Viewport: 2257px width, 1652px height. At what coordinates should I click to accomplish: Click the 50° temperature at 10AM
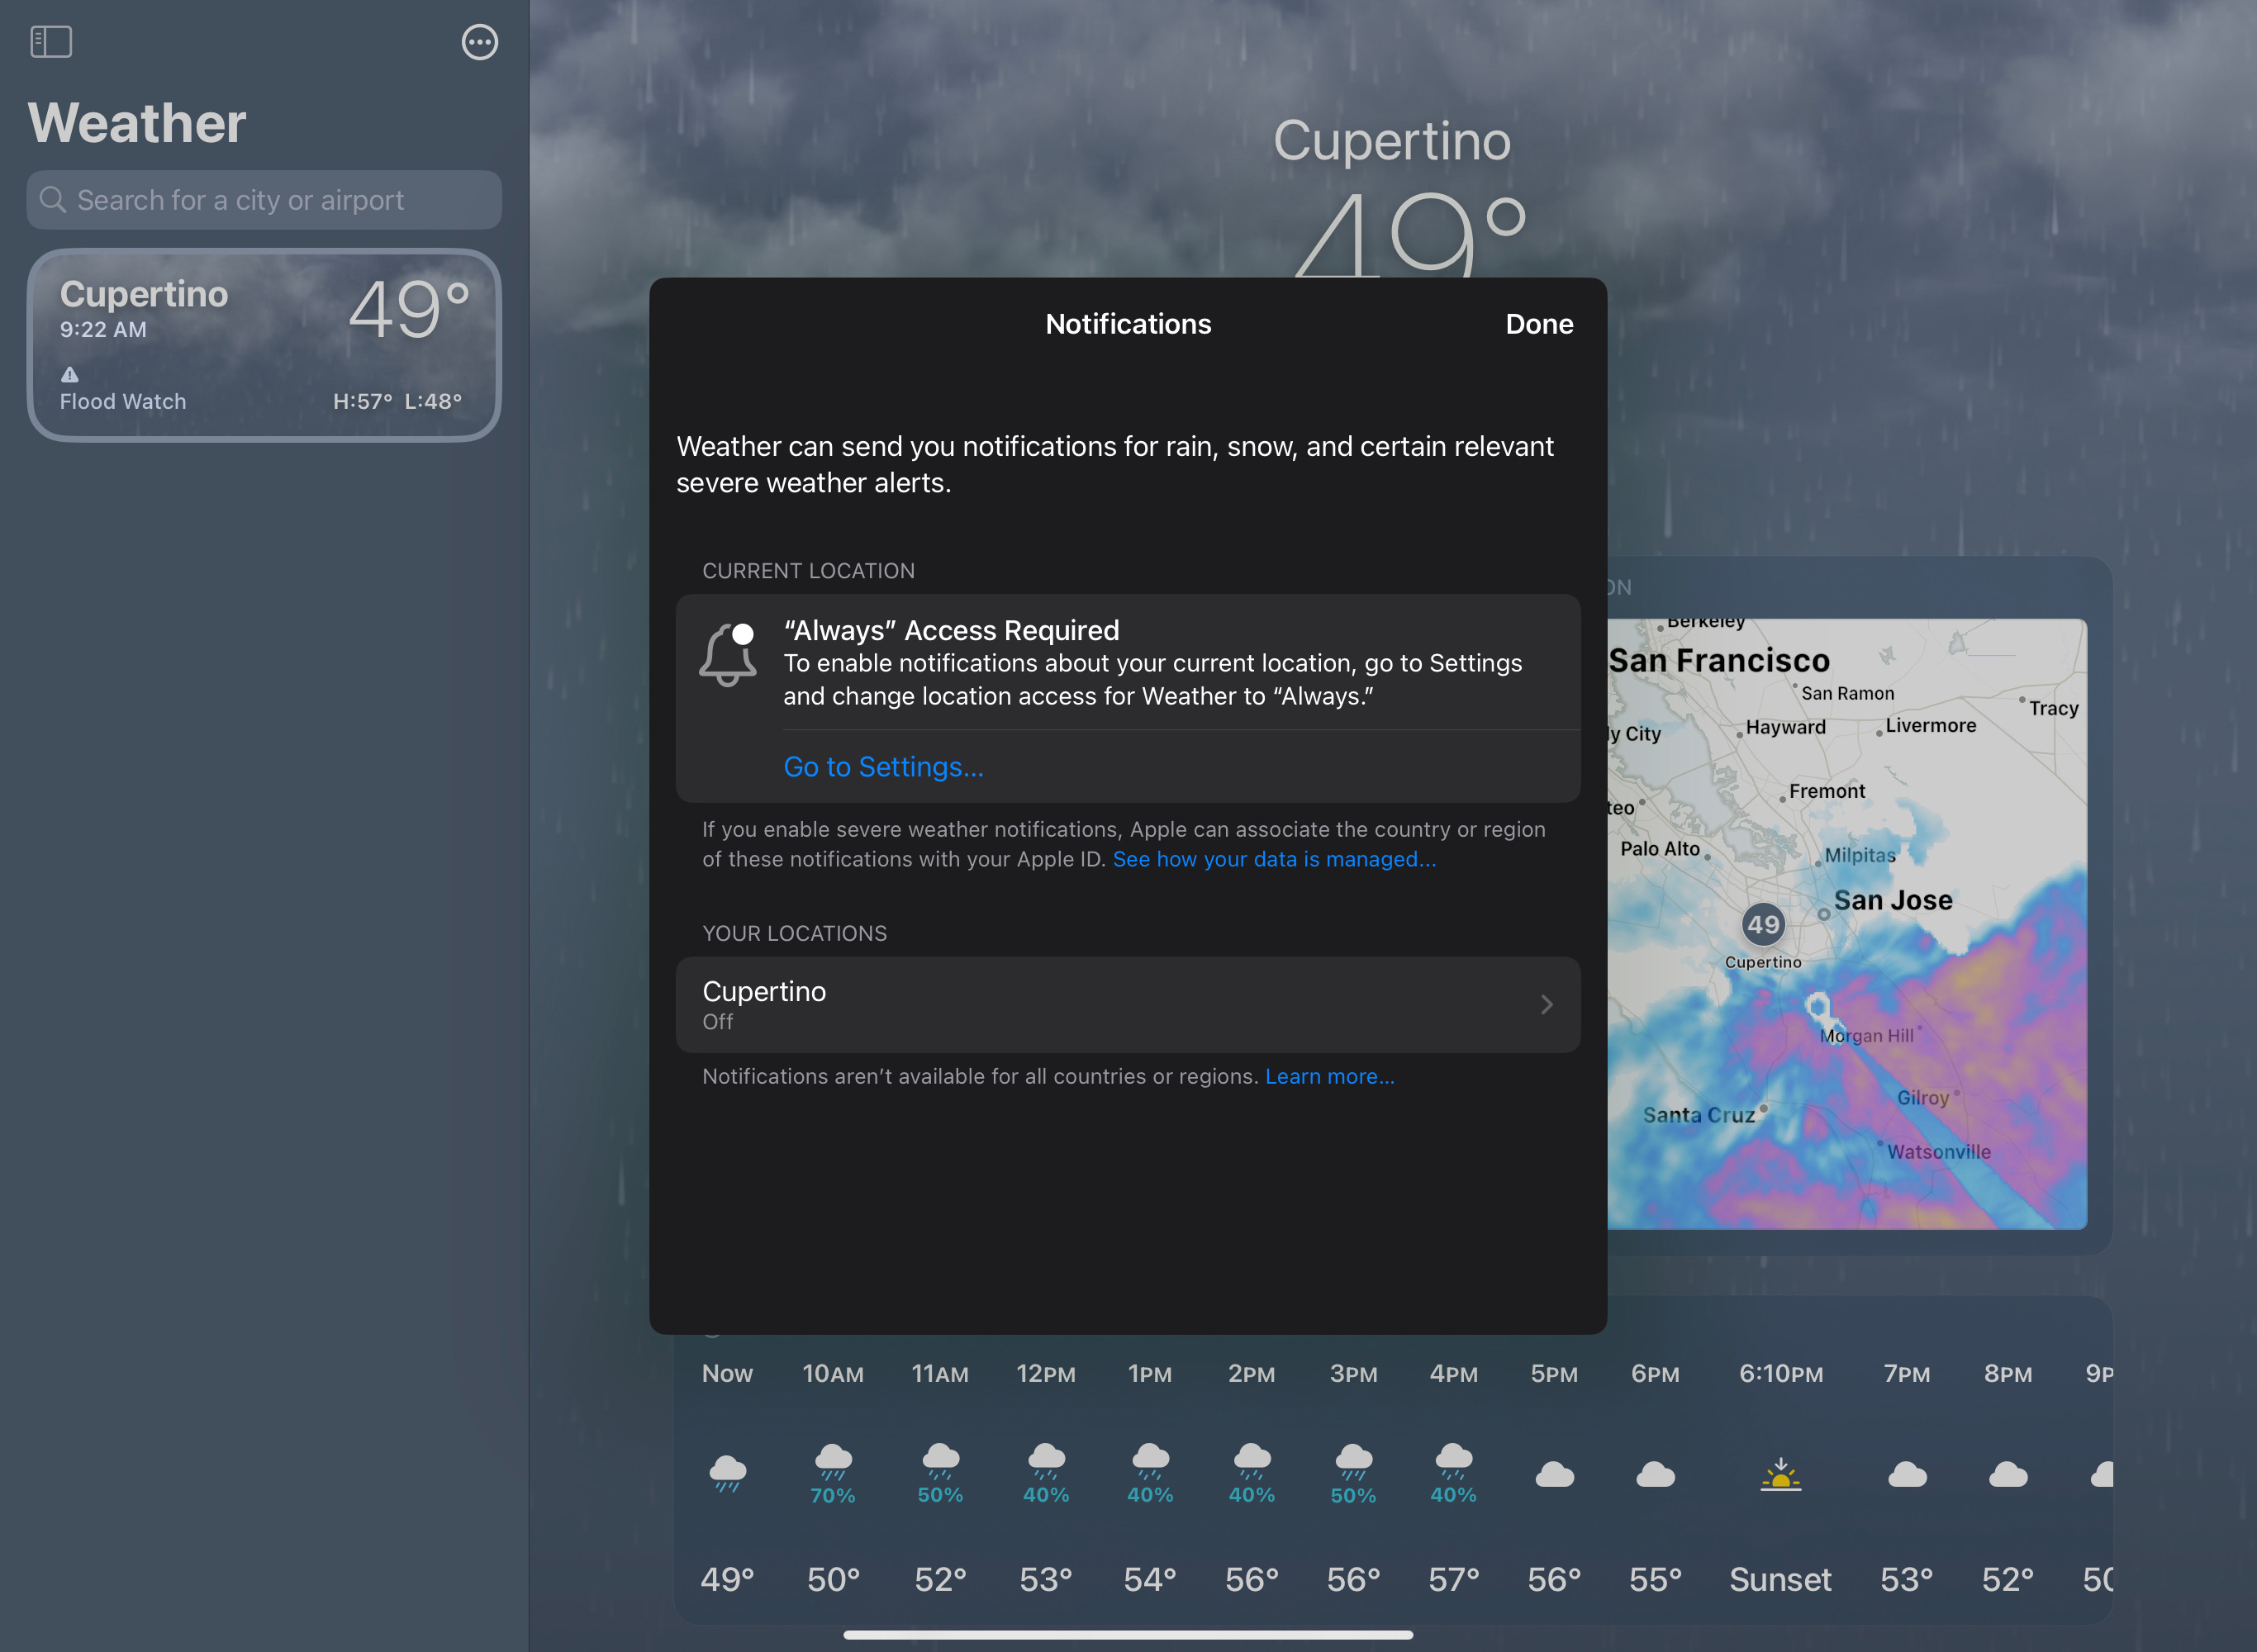coord(833,1579)
